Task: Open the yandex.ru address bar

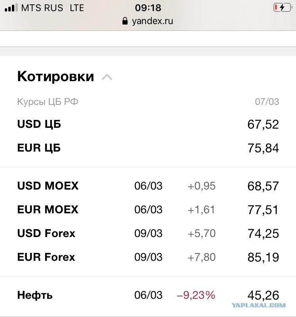Action: pos(148,21)
